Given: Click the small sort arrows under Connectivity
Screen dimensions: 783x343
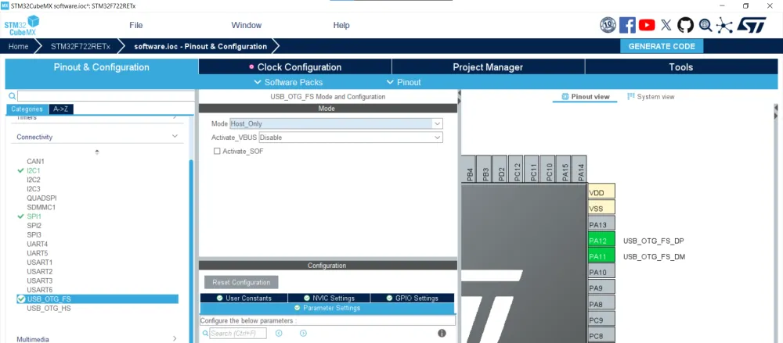Looking at the screenshot, I should click(97, 152).
